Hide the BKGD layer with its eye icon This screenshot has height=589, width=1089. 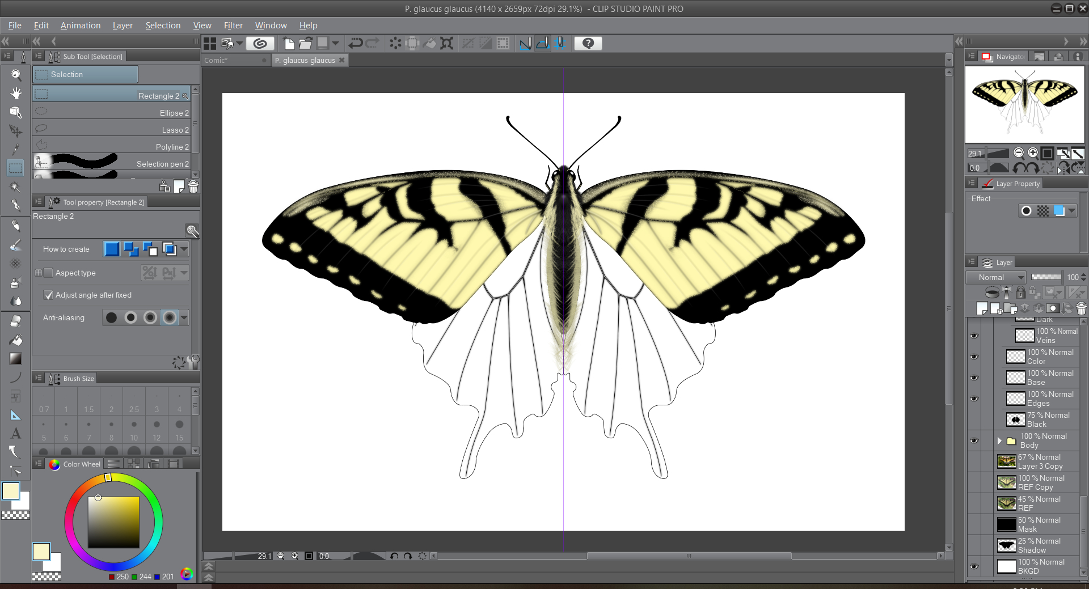click(x=974, y=566)
